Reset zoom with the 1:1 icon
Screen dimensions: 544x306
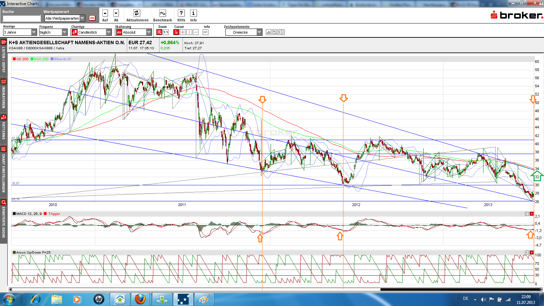click(166, 32)
